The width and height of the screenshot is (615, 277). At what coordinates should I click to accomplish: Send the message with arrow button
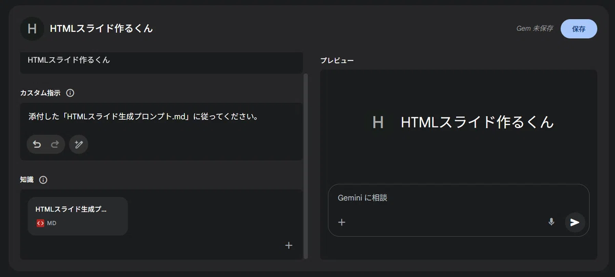point(575,222)
